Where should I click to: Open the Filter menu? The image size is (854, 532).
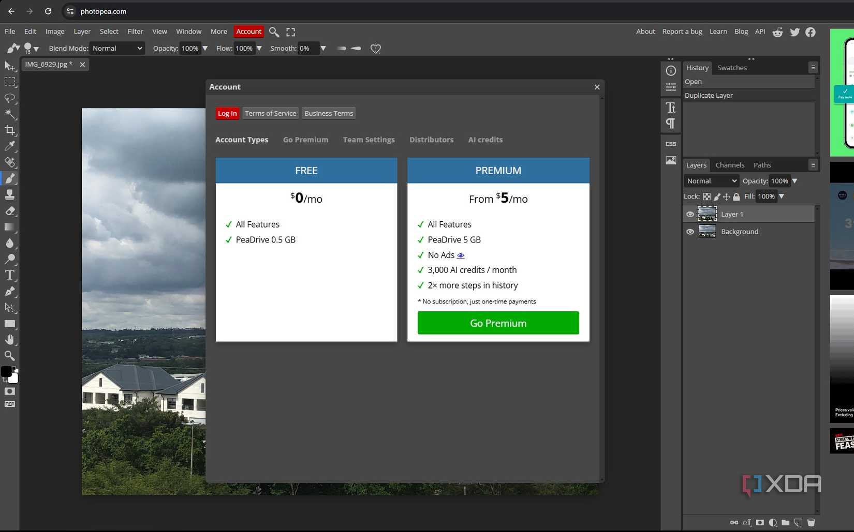click(135, 32)
